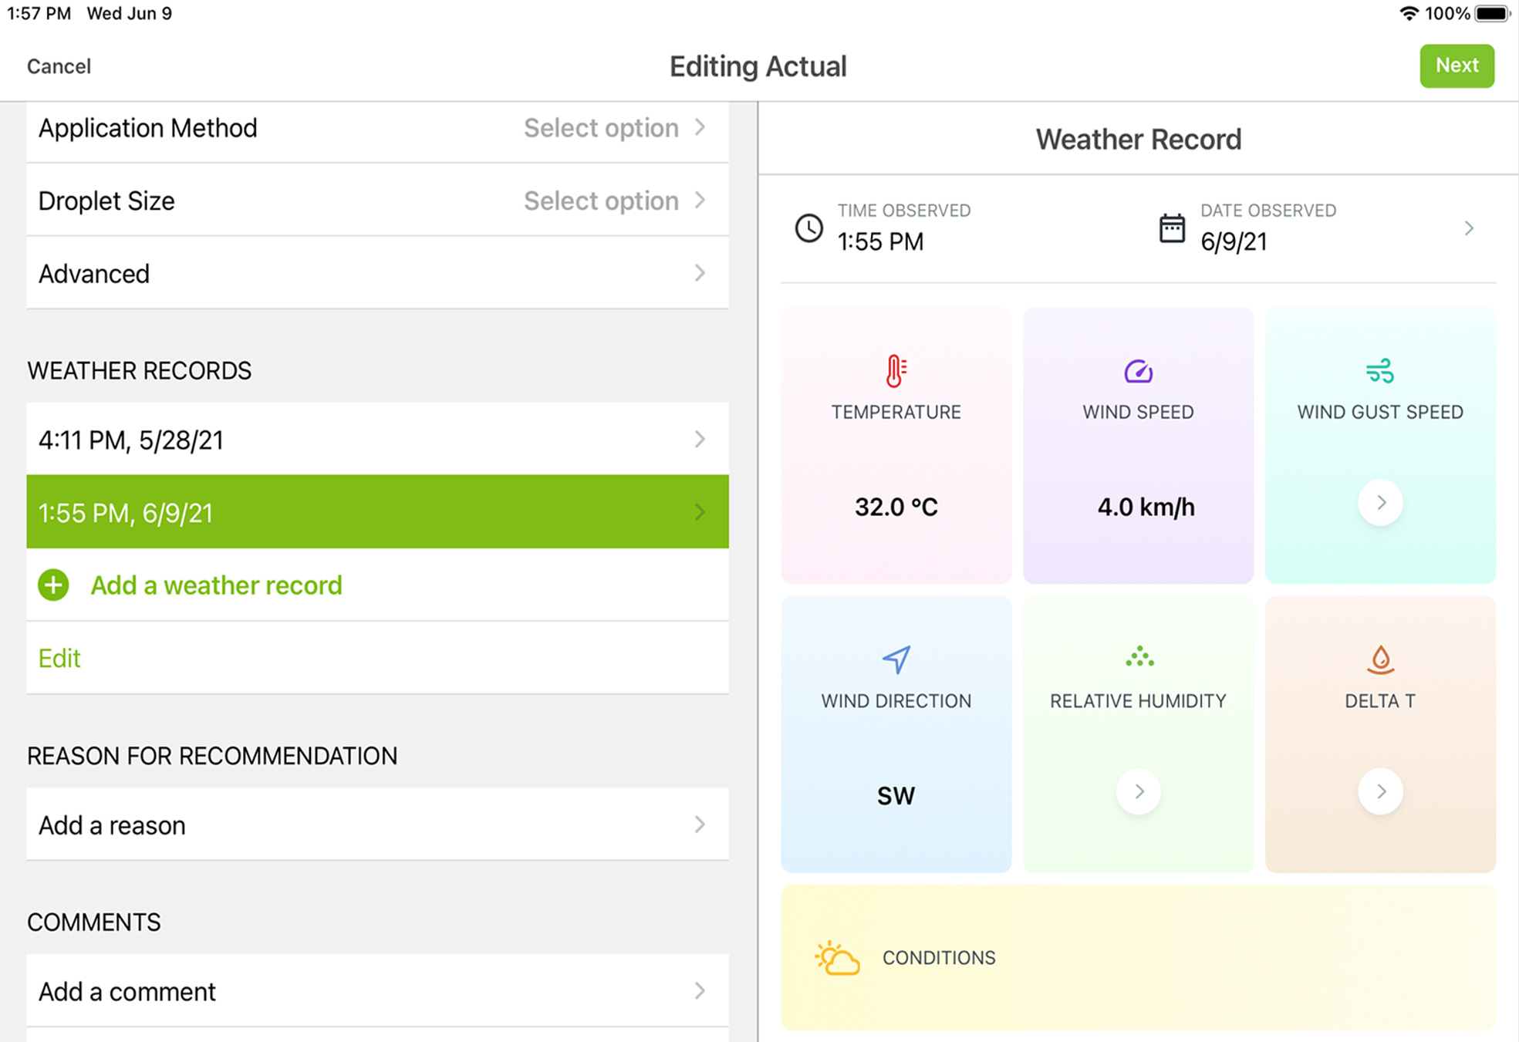Image resolution: width=1519 pixels, height=1042 pixels.
Task: Tap the Conditions sun-cloud icon
Action: tap(837, 958)
